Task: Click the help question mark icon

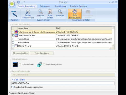Action: point(18,2)
